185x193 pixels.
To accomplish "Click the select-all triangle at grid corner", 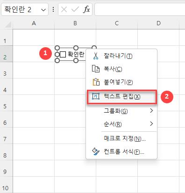I will point(8,24).
